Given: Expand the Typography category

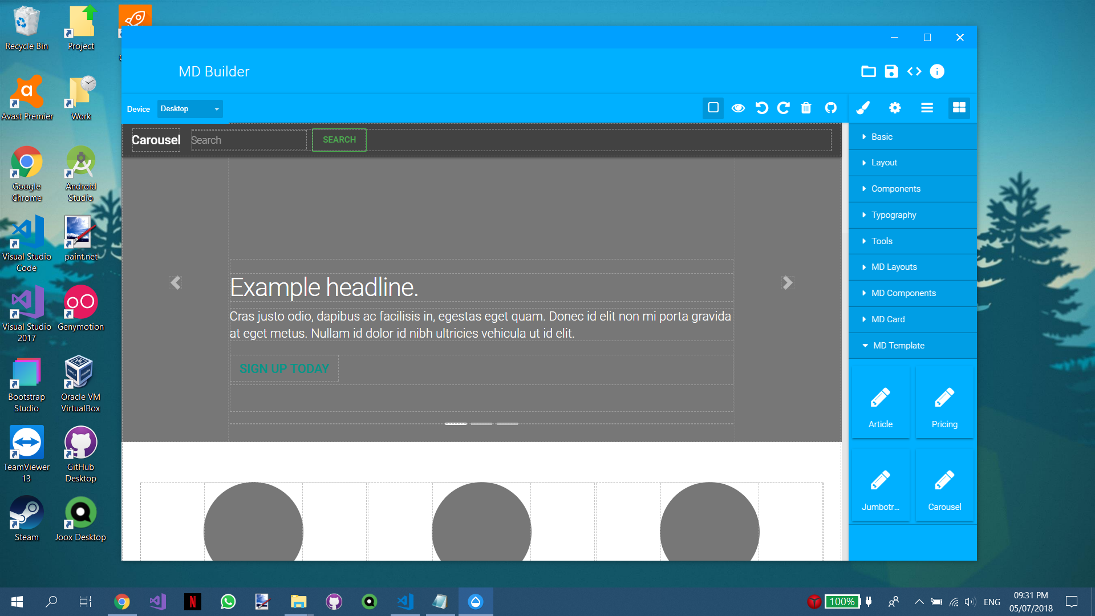Looking at the screenshot, I should tap(894, 215).
